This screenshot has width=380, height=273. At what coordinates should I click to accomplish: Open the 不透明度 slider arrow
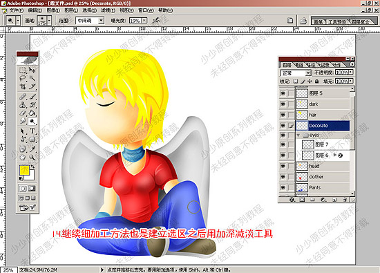351,72
